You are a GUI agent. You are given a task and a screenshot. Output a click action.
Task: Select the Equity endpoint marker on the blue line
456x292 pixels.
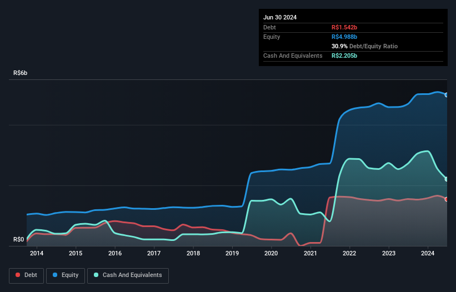tap(447, 95)
